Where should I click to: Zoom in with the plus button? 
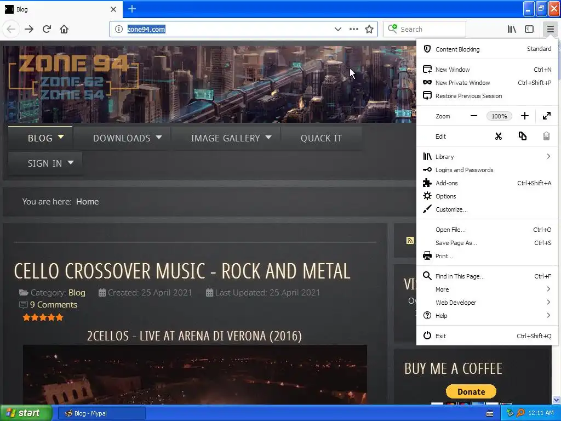pyautogui.click(x=524, y=116)
